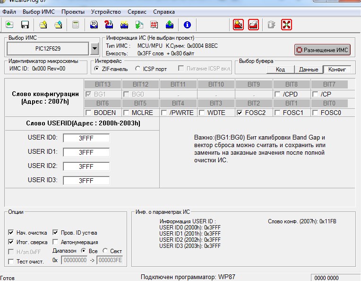Click the chip with green arrow icon

(x=170, y=25)
